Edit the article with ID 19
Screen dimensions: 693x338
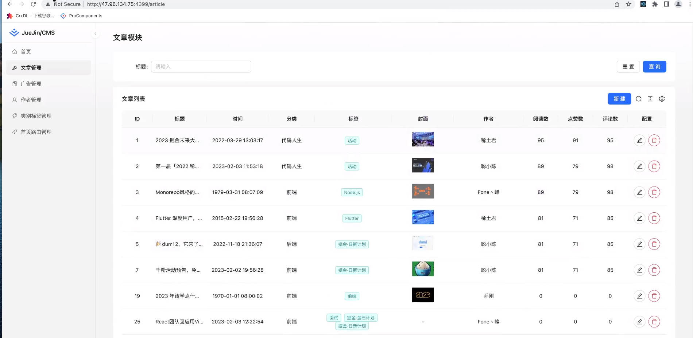(639, 296)
